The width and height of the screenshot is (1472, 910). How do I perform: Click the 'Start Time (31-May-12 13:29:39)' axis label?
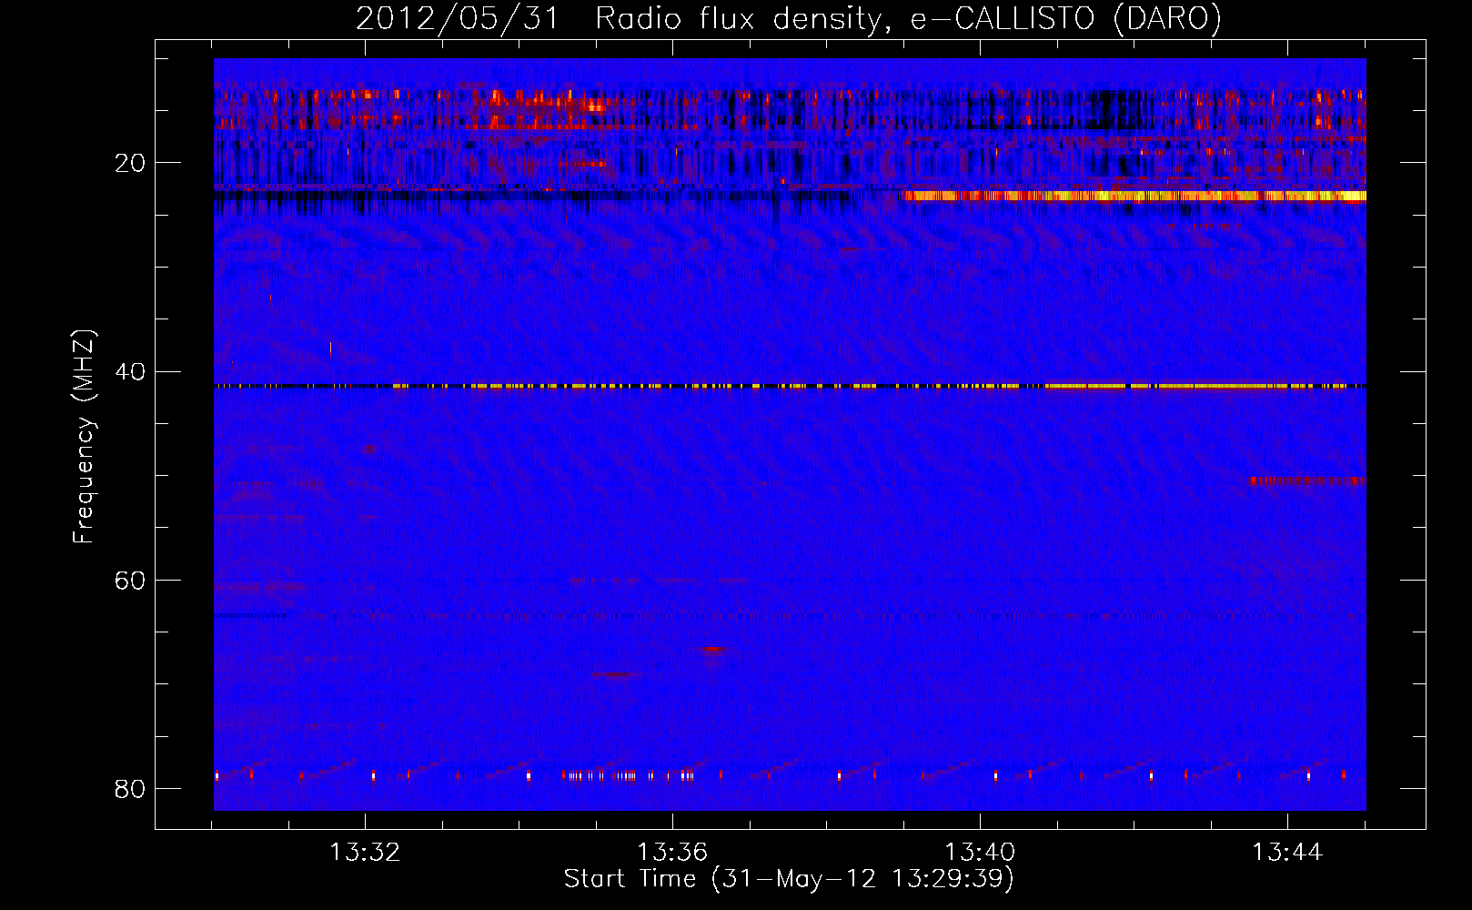pyautogui.click(x=789, y=879)
